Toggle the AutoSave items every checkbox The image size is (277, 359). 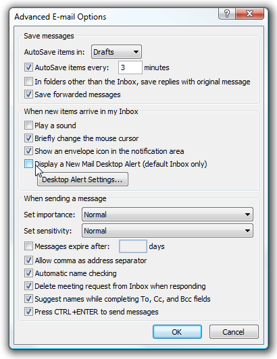click(x=28, y=67)
